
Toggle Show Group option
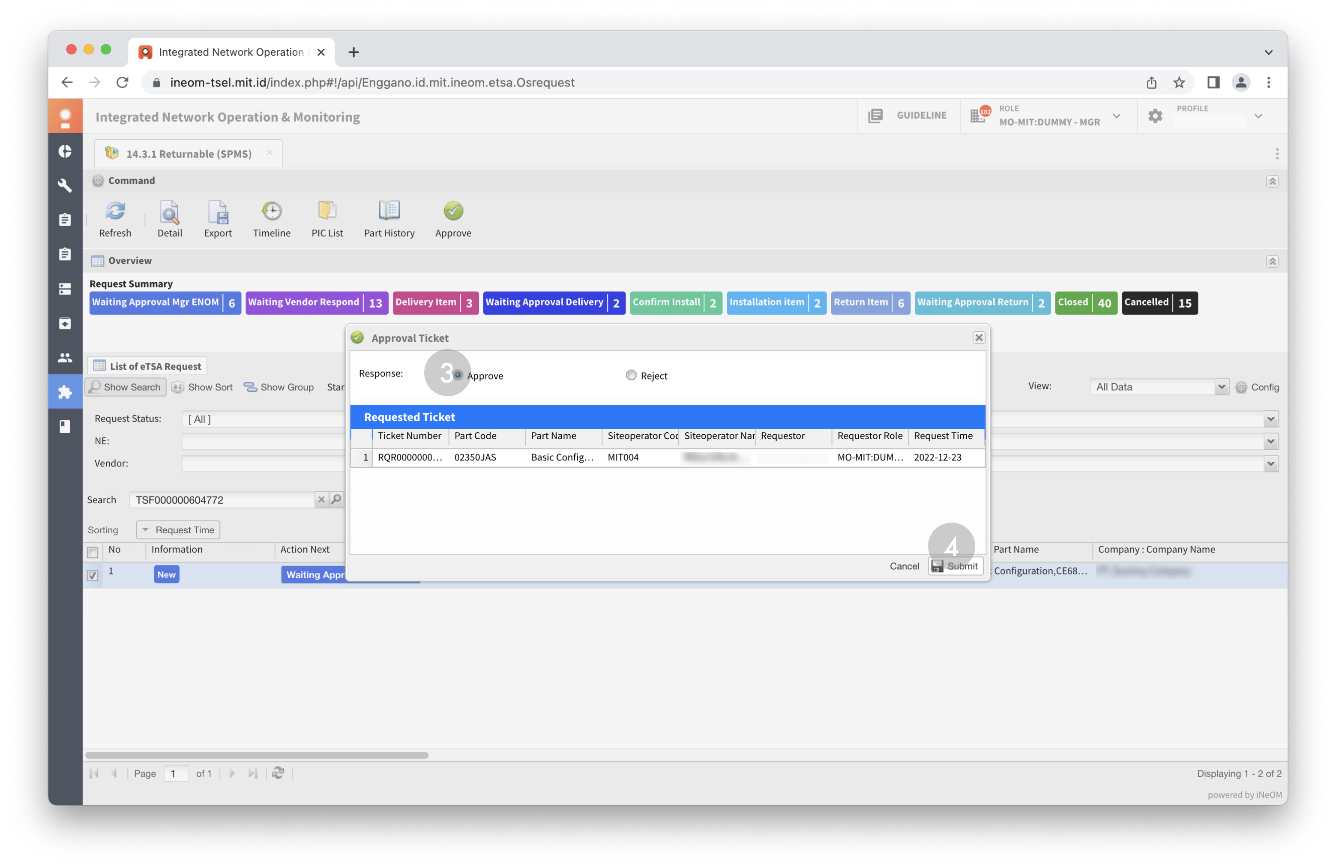pyautogui.click(x=278, y=386)
